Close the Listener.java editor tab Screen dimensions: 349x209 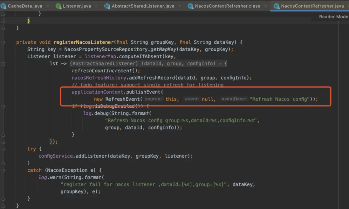96,6
